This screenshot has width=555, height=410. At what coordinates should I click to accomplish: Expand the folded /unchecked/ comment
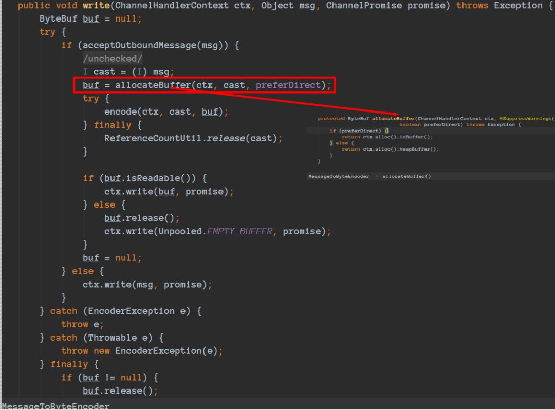pos(113,59)
